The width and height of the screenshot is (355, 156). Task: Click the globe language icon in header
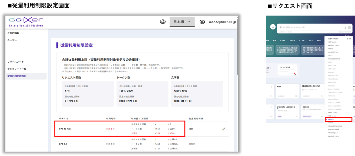coord(163,22)
